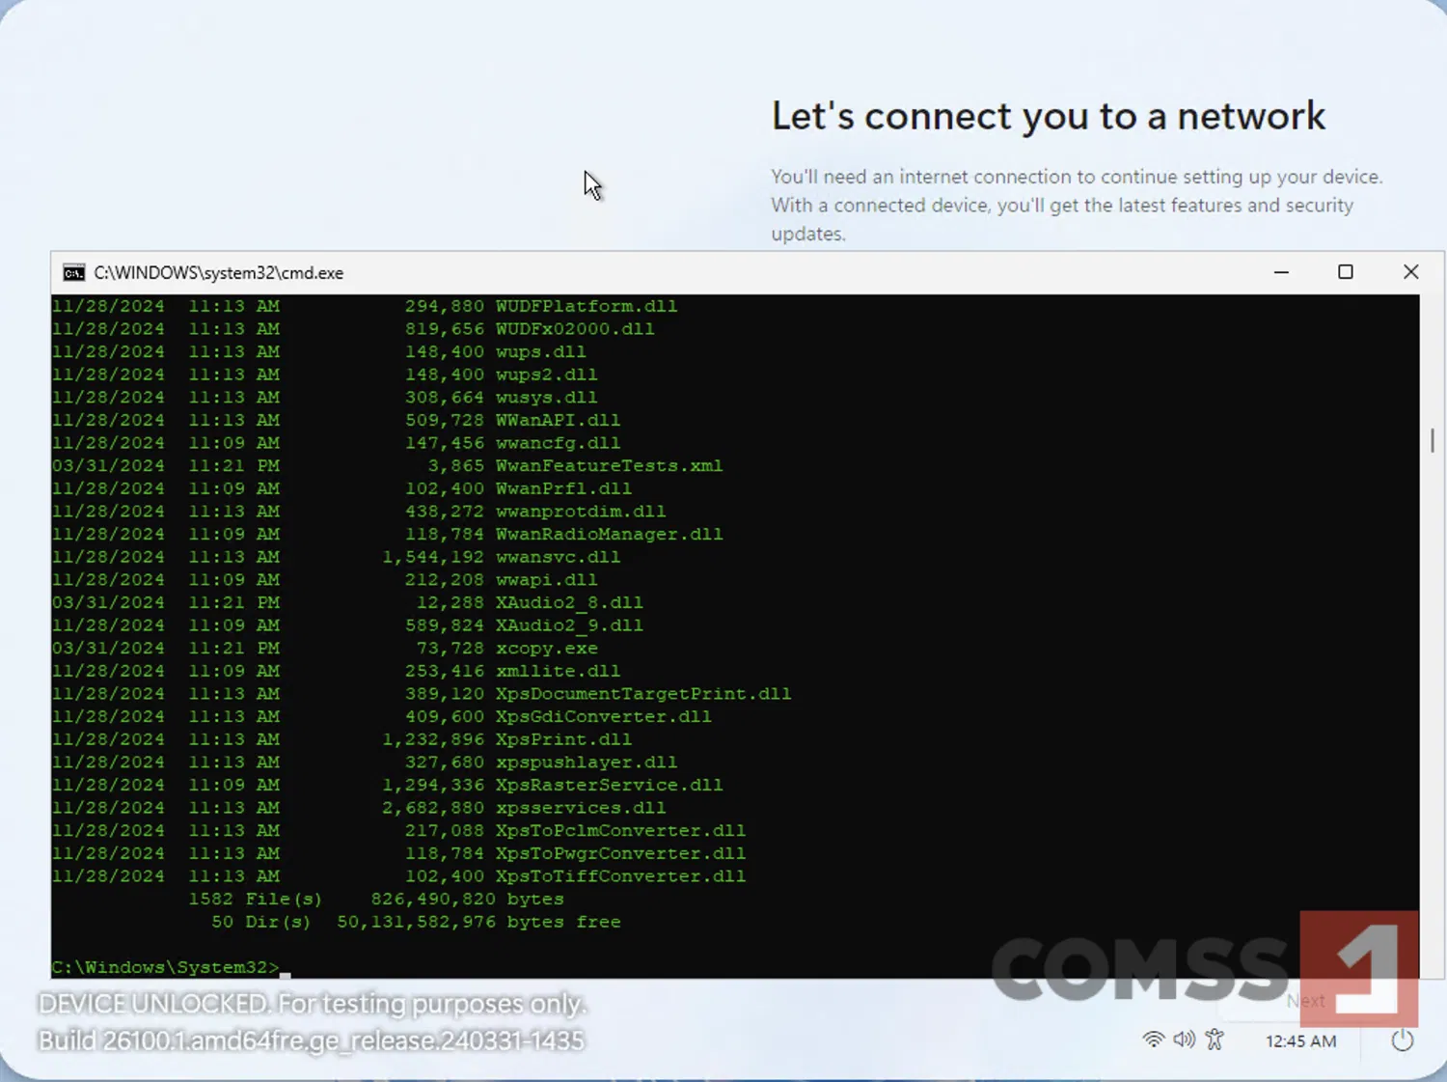1447x1082 pixels.
Task: Click the cmd.exe title bar icon
Action: pyautogui.click(x=74, y=273)
